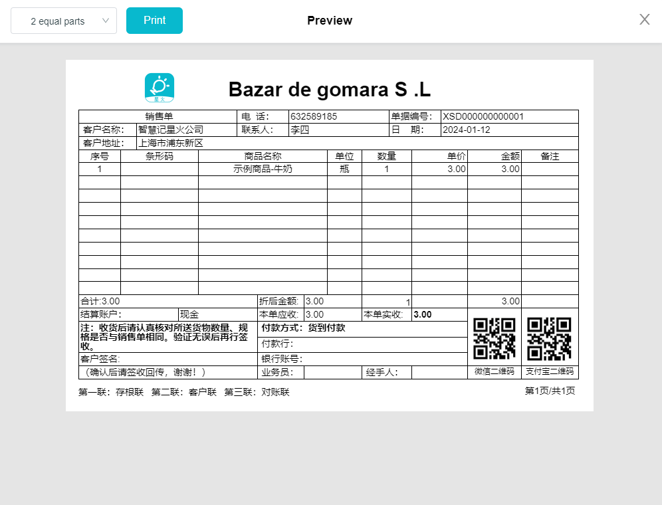Click page indicator 第1页/共1页
Screen dimensions: 662x505
[x=550, y=391]
